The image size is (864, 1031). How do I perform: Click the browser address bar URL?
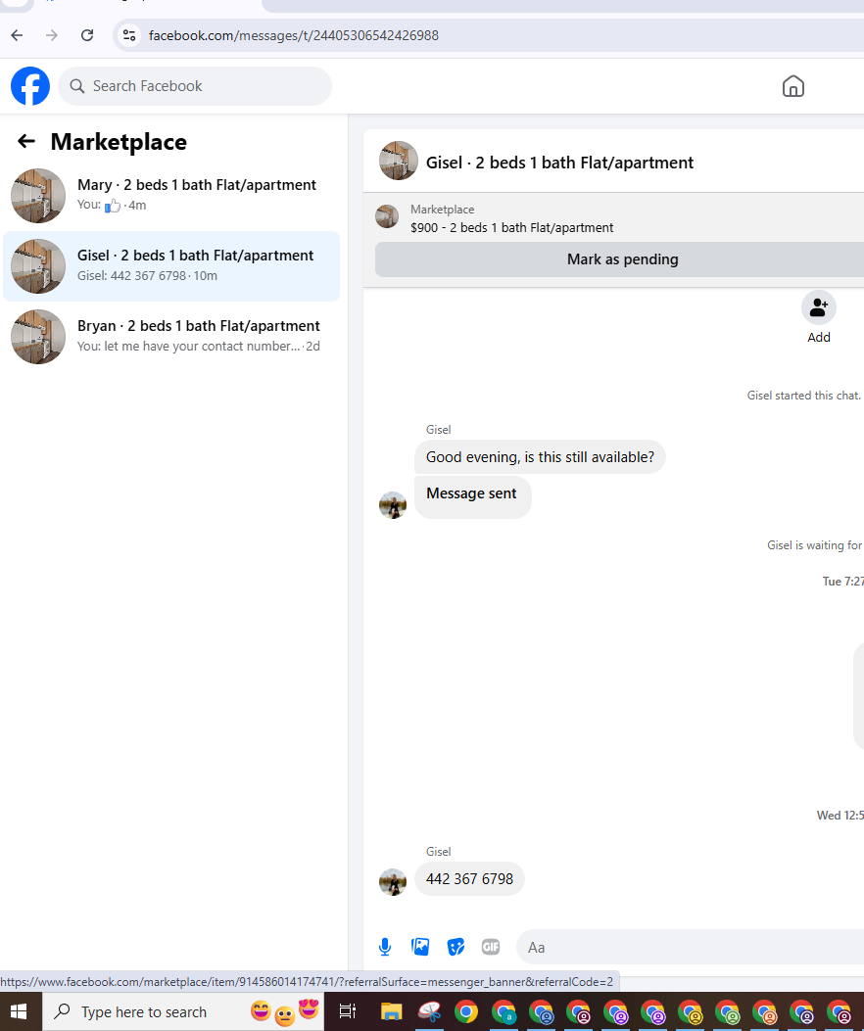294,35
